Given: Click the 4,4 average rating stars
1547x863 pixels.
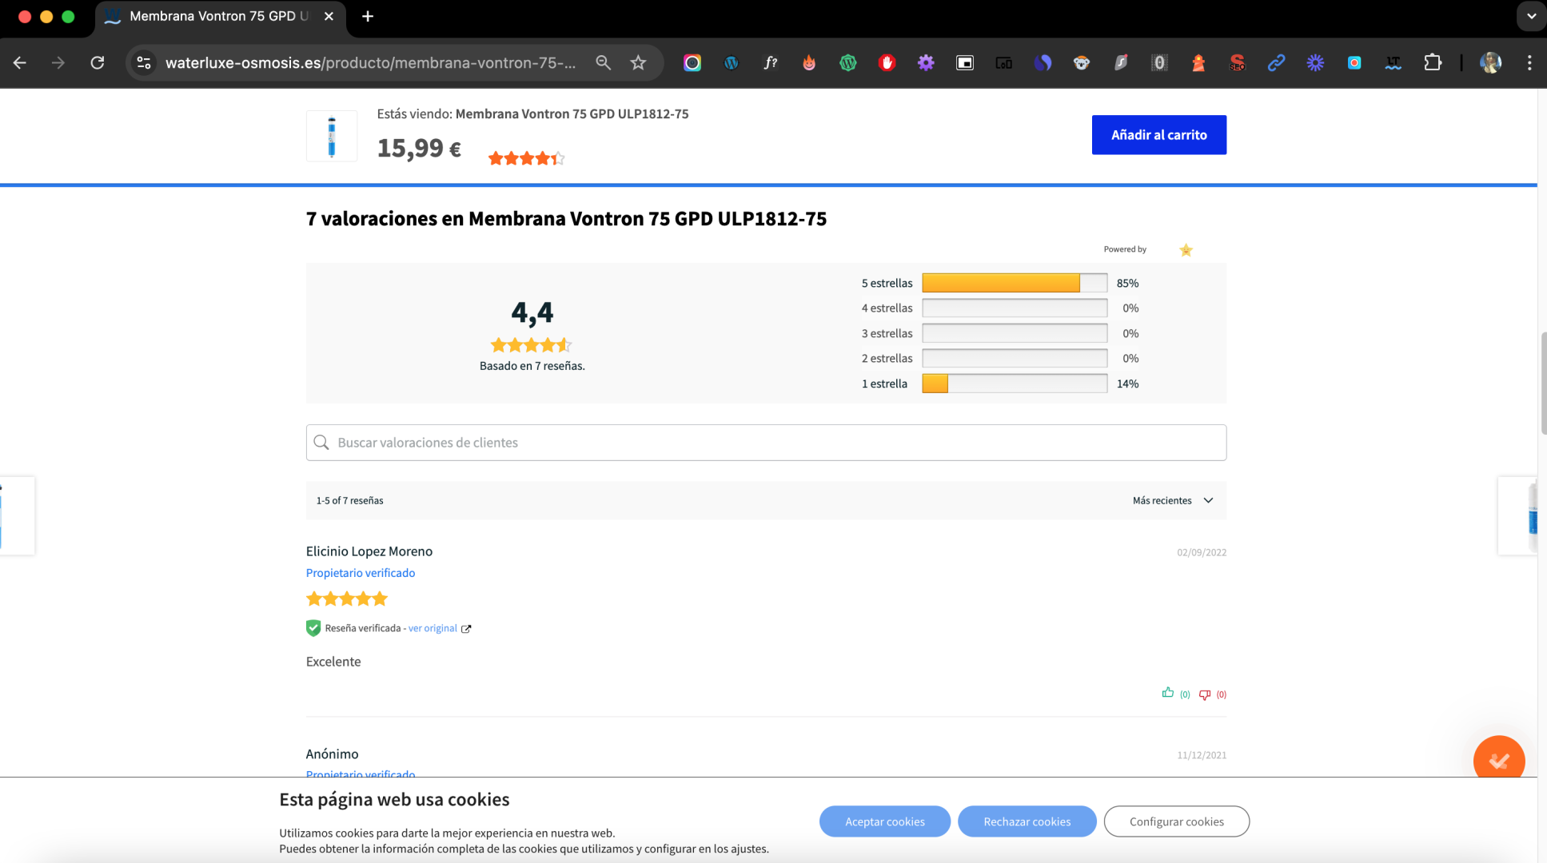Looking at the screenshot, I should [532, 345].
